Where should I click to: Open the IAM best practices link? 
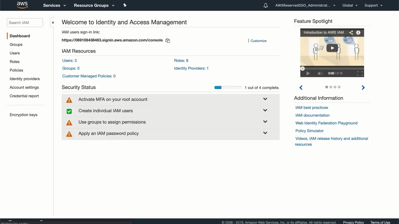(x=312, y=108)
